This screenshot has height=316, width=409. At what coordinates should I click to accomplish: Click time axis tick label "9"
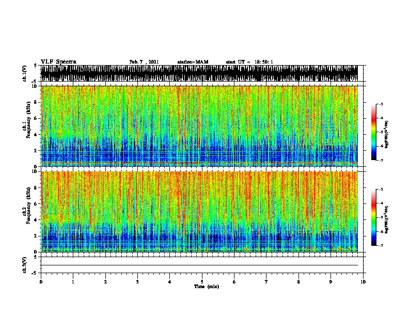[x=331, y=282]
